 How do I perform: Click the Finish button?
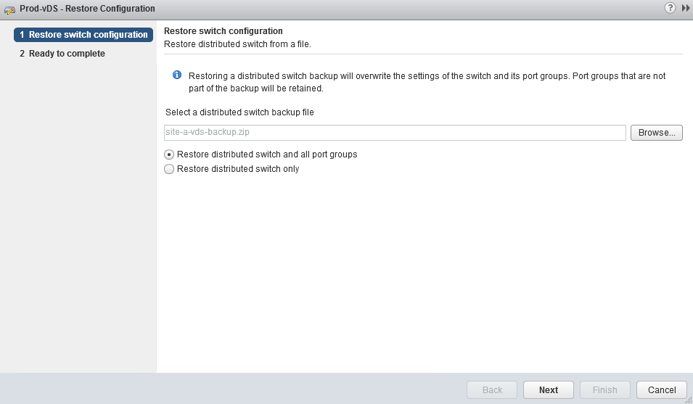coord(604,389)
